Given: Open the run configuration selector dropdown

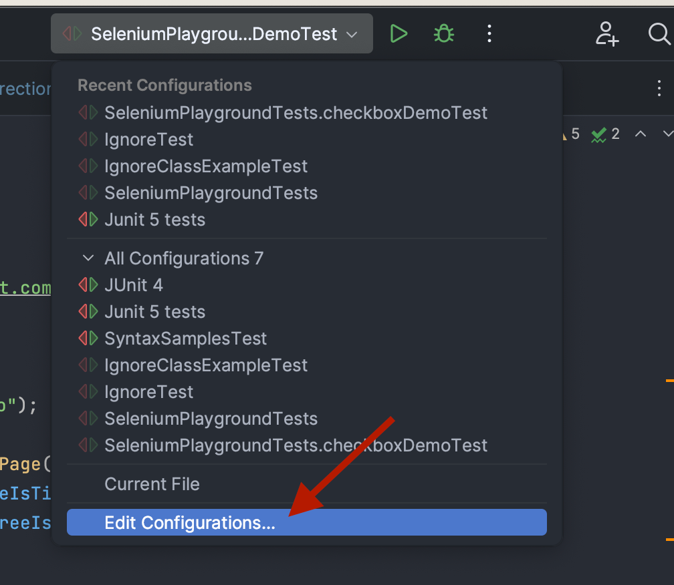Looking at the screenshot, I should [211, 33].
